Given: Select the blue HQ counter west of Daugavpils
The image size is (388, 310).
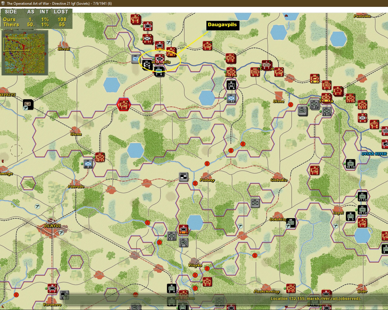Looking at the screenshot, I should 136,58.
